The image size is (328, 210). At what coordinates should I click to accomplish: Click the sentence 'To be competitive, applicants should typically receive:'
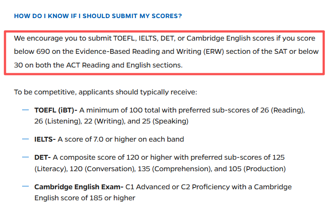point(105,92)
